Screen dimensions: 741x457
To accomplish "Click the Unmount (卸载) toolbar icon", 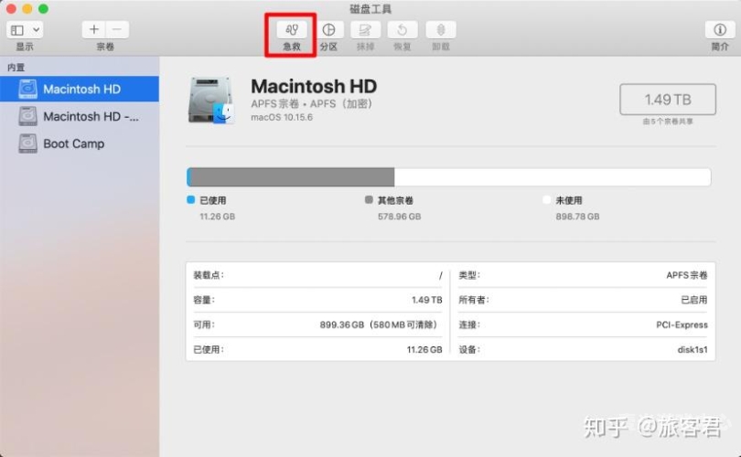I will pos(440,30).
